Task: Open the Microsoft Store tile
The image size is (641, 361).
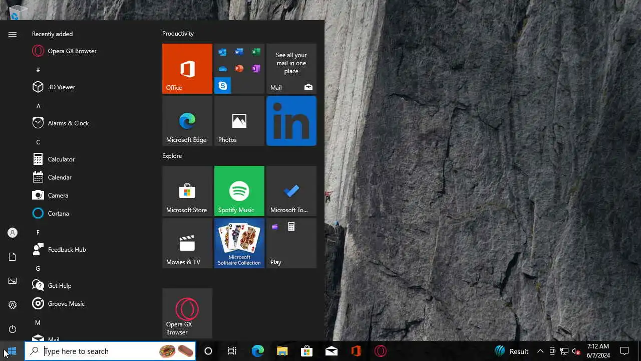Action: 187,191
